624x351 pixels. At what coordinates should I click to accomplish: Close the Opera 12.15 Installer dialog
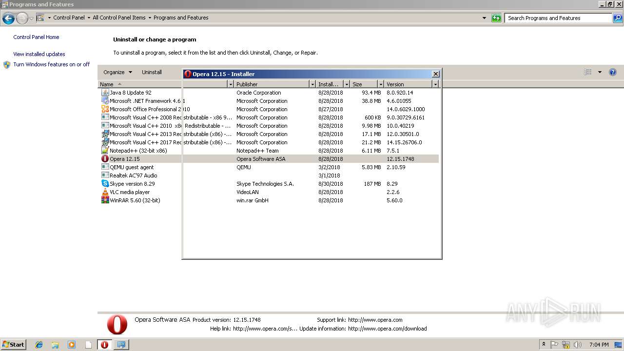(436, 74)
